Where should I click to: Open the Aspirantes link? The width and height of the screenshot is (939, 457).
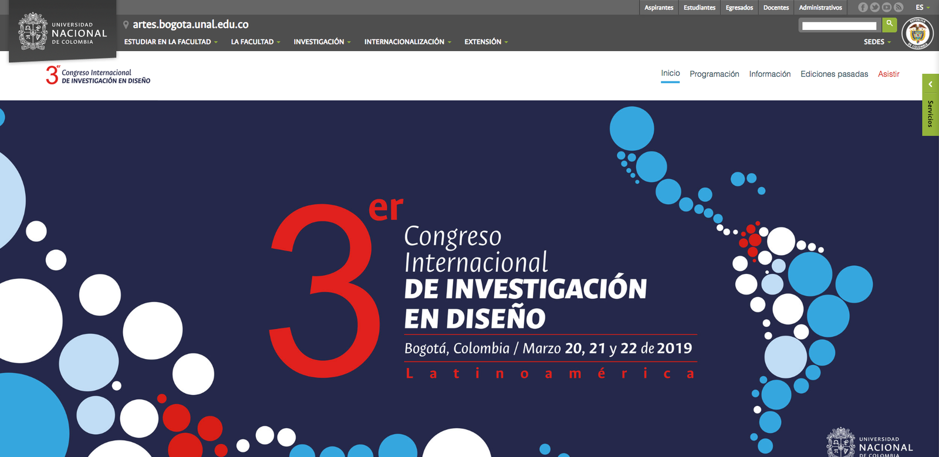click(659, 8)
